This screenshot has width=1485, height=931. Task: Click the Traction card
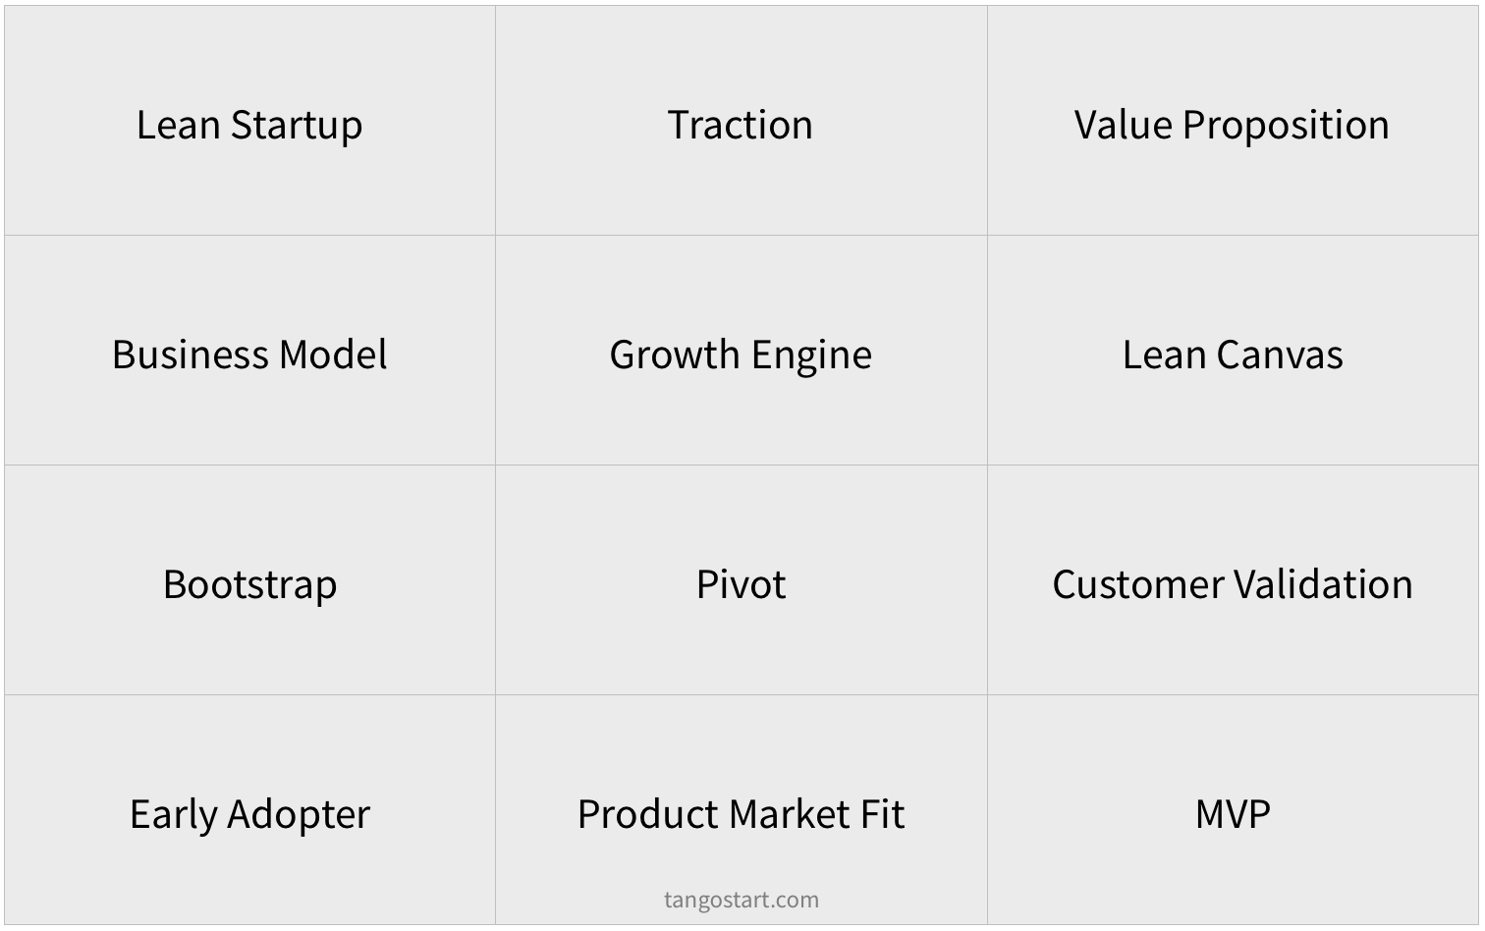coord(742,121)
